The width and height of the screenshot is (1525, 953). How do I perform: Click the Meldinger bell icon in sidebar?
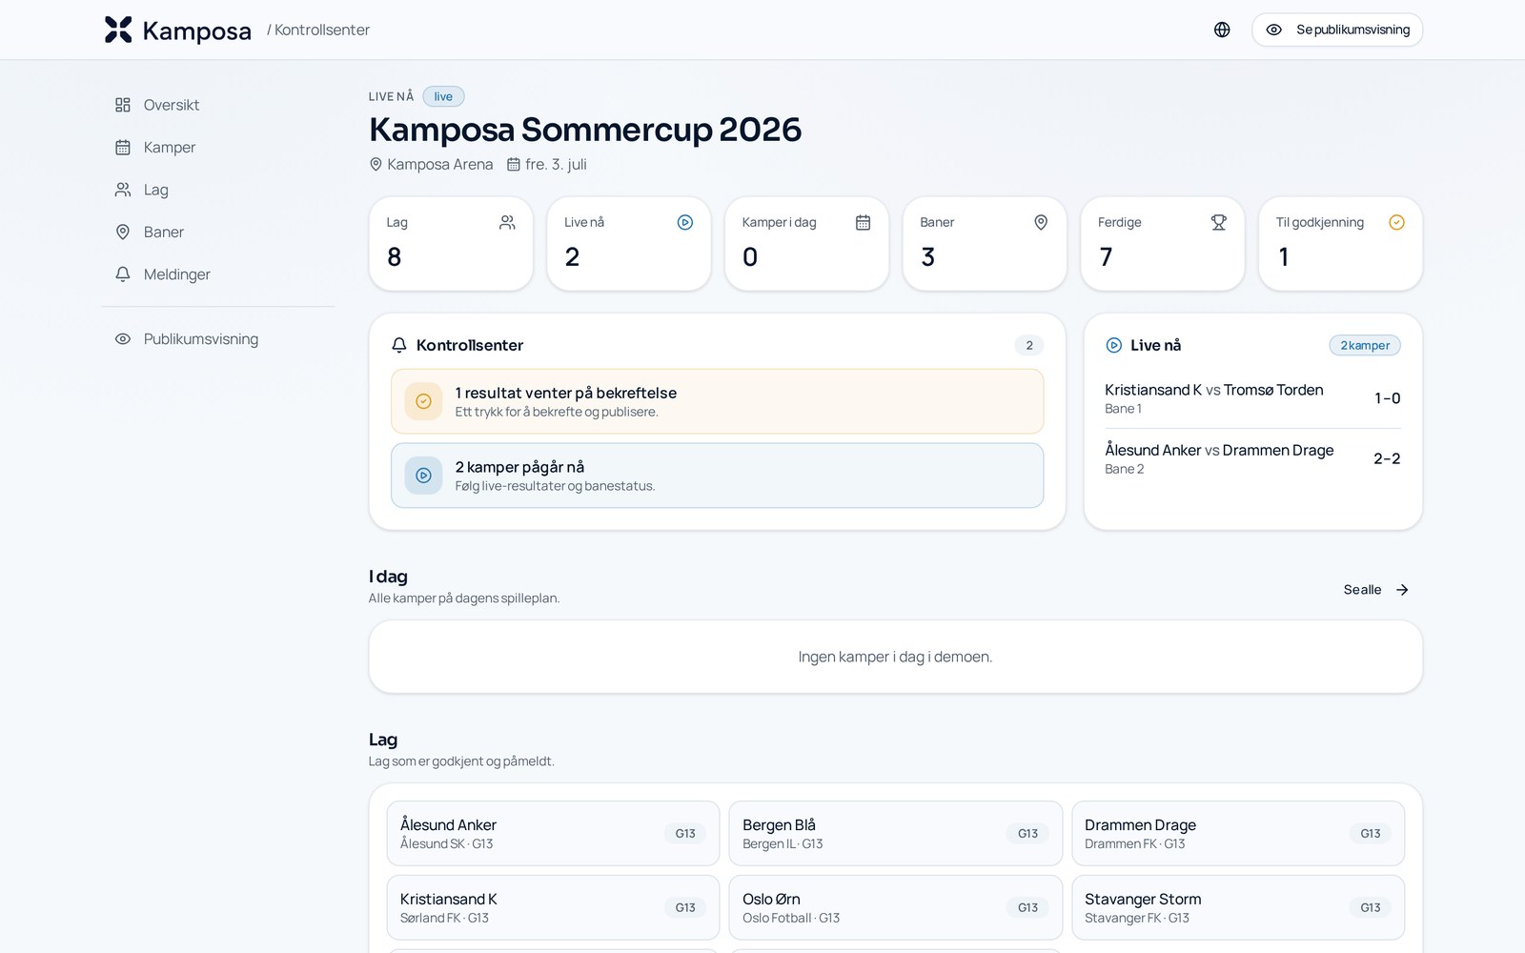click(x=123, y=274)
